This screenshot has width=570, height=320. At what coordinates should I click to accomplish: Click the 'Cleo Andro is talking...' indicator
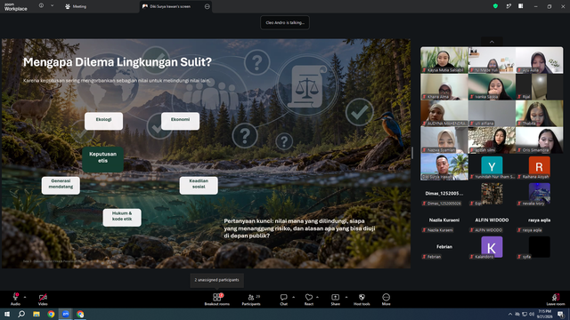[285, 22]
